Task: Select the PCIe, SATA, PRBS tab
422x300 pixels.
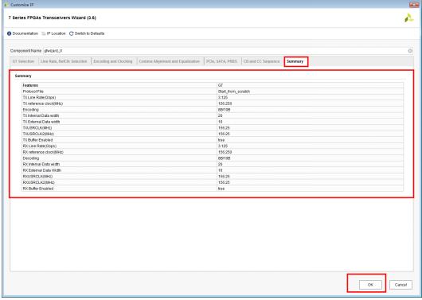Action: 221,61
